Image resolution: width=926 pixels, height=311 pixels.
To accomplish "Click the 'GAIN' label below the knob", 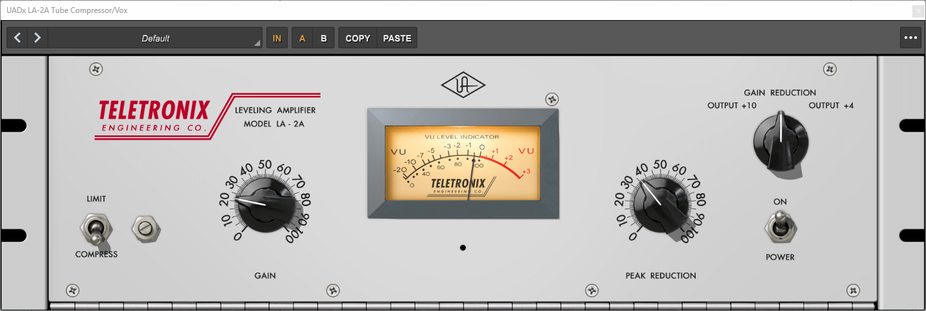I will pyautogui.click(x=265, y=275).
